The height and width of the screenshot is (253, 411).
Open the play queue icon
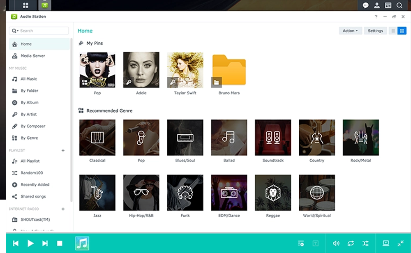pos(301,244)
